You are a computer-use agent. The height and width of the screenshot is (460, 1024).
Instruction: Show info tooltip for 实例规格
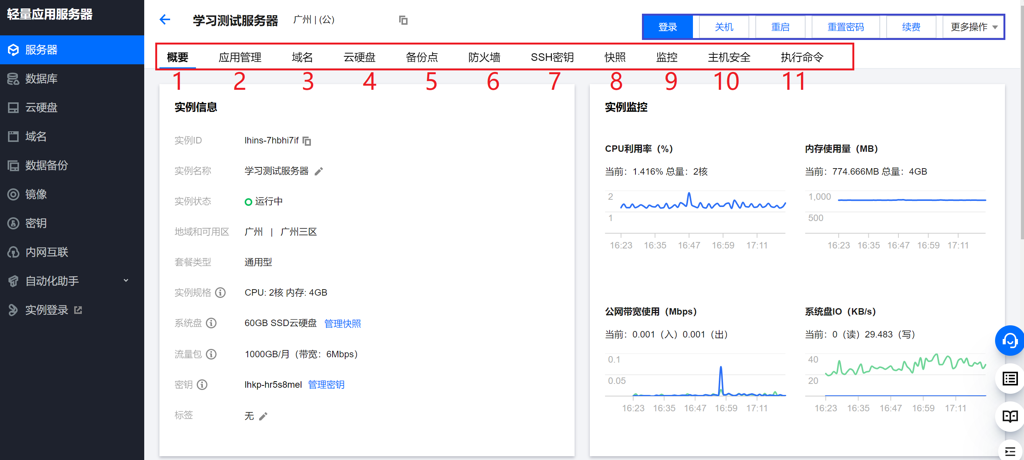pyautogui.click(x=220, y=293)
